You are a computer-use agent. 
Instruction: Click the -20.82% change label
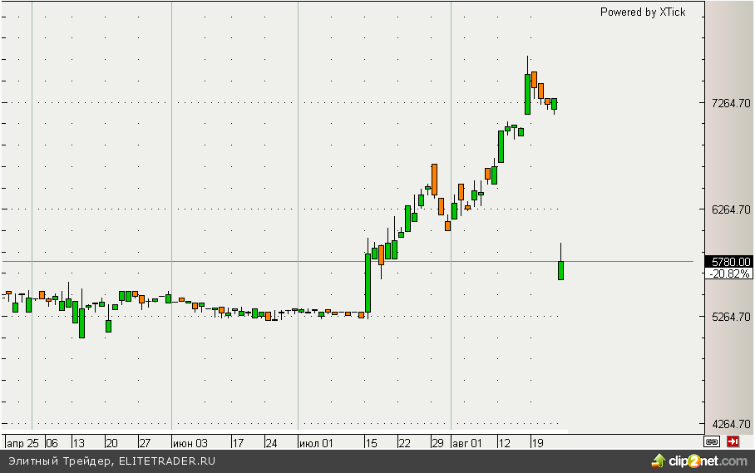pyautogui.click(x=729, y=273)
